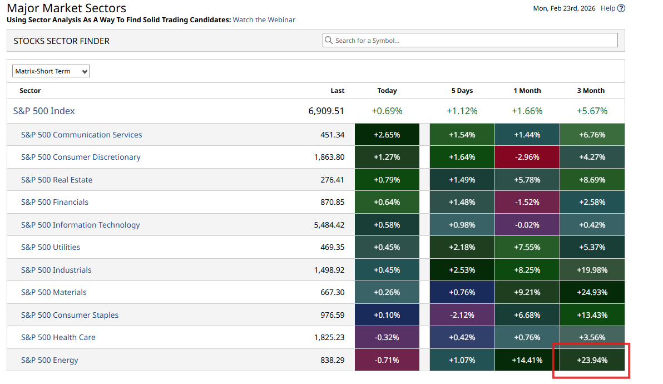Viewport: 663px width, 384px height.
Task: Click Communication Services Today +2.65% cell
Action: click(387, 135)
